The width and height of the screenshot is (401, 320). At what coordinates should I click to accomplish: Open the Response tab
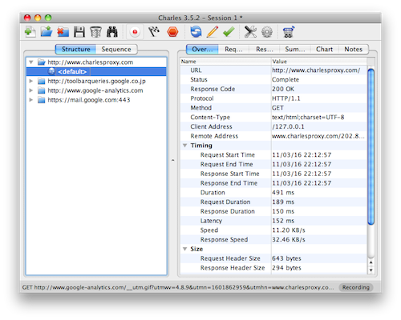(265, 50)
